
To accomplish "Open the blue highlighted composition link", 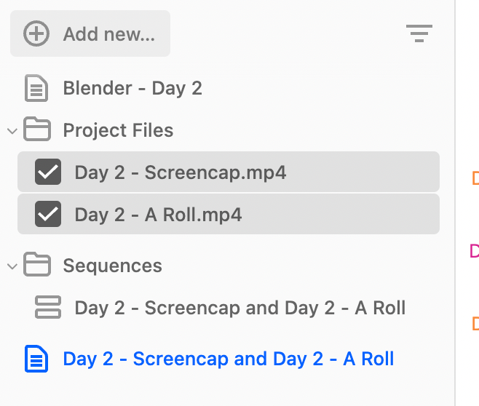I will click(x=228, y=359).
